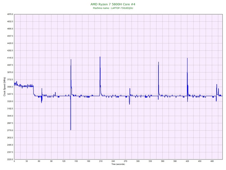226x170 pixels.
Task: Click the 'Time (seconds)' axis label
Action: click(118, 164)
